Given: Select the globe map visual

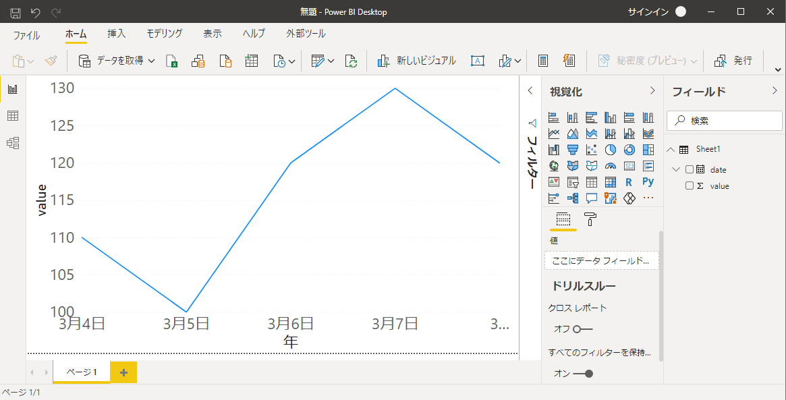Looking at the screenshot, I should 554,166.
